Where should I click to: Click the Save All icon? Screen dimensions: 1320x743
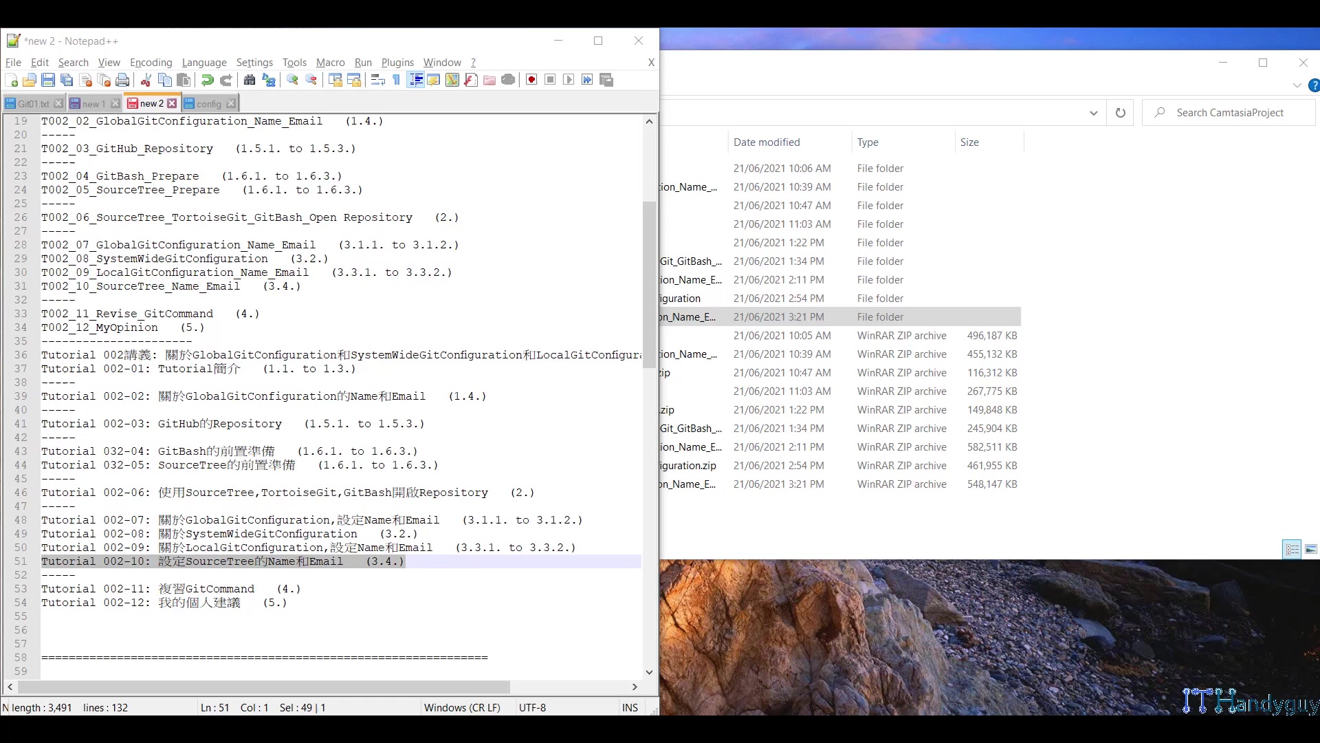click(x=67, y=80)
